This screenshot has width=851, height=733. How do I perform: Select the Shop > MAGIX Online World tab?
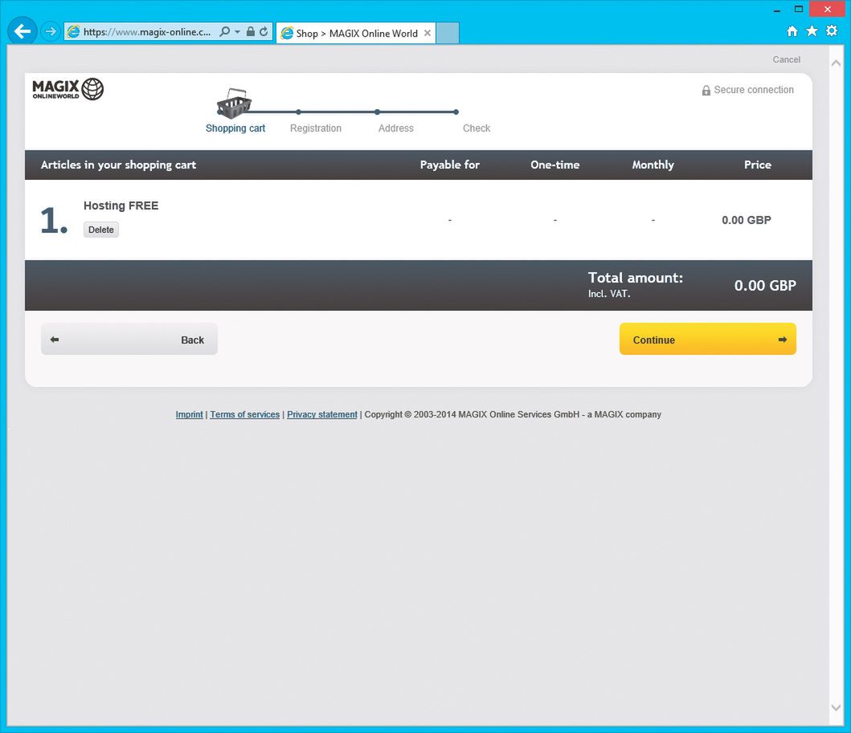pos(356,33)
